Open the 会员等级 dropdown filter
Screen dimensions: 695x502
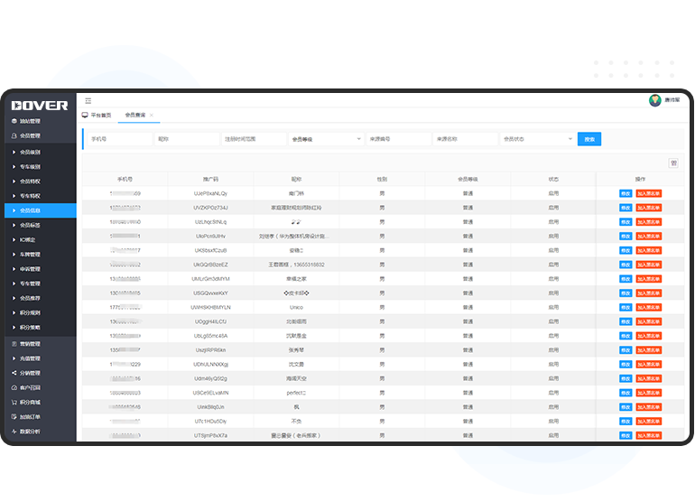pyautogui.click(x=324, y=140)
